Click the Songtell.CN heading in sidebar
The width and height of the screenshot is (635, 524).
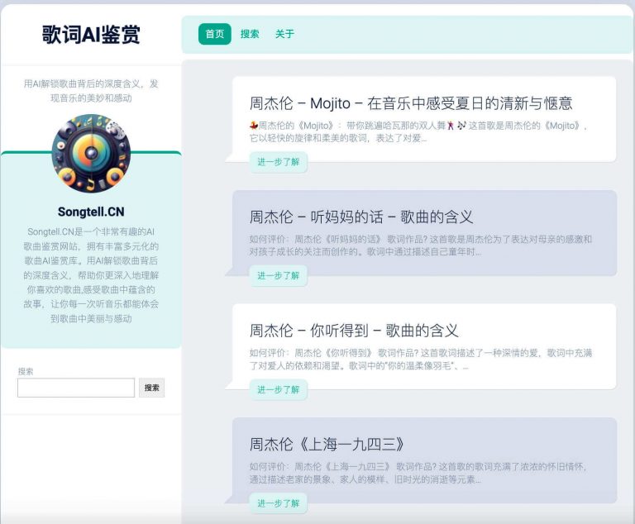(x=91, y=212)
